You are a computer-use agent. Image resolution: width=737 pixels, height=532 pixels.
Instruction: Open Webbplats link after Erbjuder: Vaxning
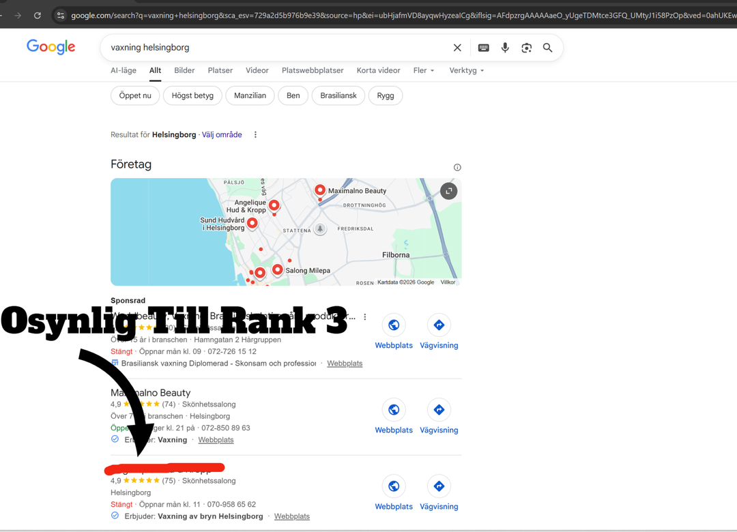[x=216, y=440]
